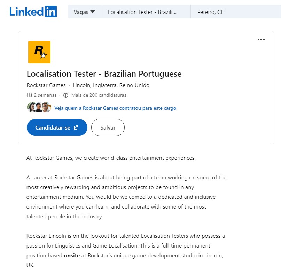
Task: Click the first description paragraph about Rockstar Games
Action: click(x=111, y=158)
